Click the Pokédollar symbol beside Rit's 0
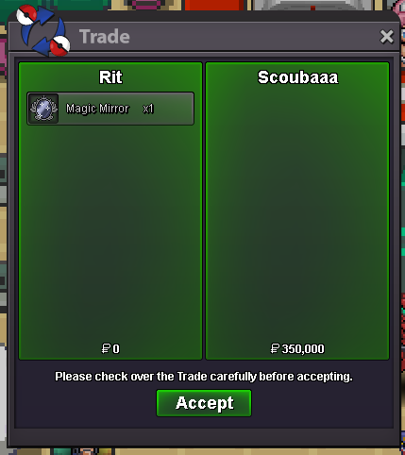 [x=106, y=348]
